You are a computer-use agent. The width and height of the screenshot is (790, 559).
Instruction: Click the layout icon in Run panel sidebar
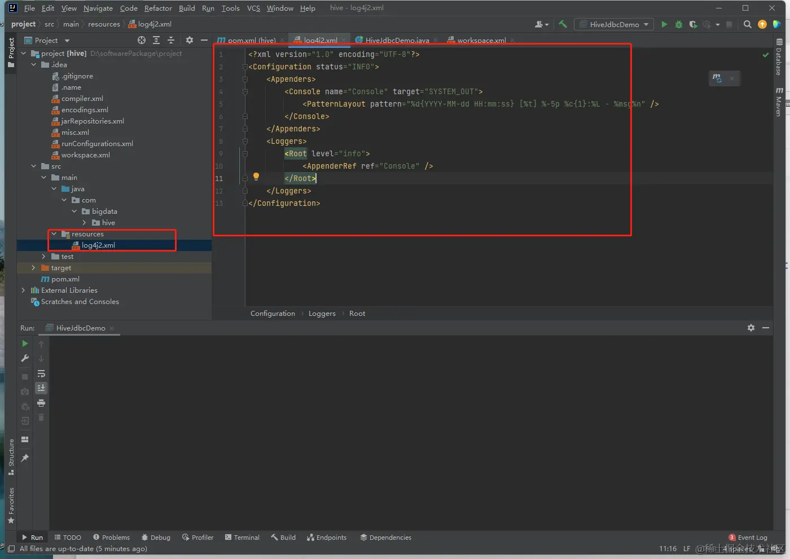[x=25, y=439]
